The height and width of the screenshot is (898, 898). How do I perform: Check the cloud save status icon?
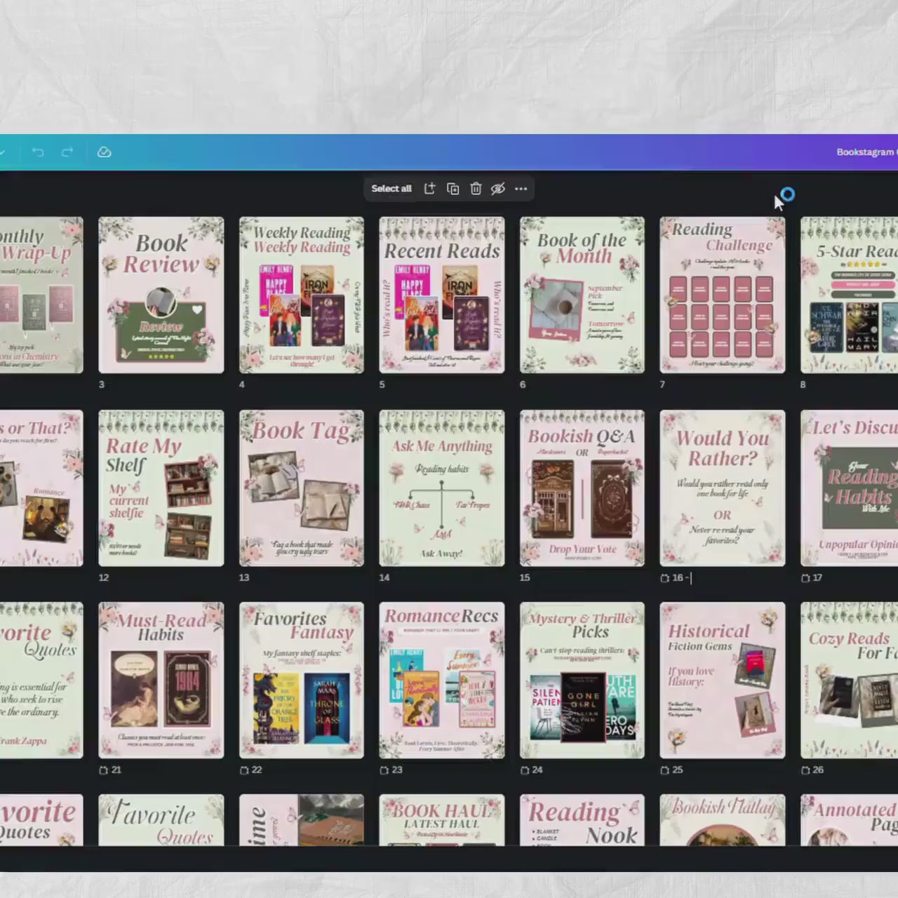104,152
